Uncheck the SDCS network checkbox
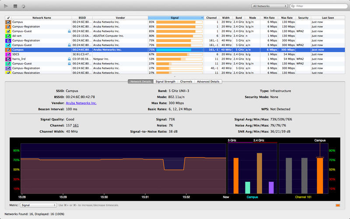The height and width of the screenshot is (219, 350). [x=8, y=54]
